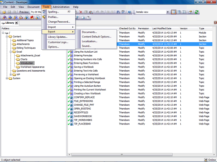Select Change Password... menu entry

tap(59, 22)
